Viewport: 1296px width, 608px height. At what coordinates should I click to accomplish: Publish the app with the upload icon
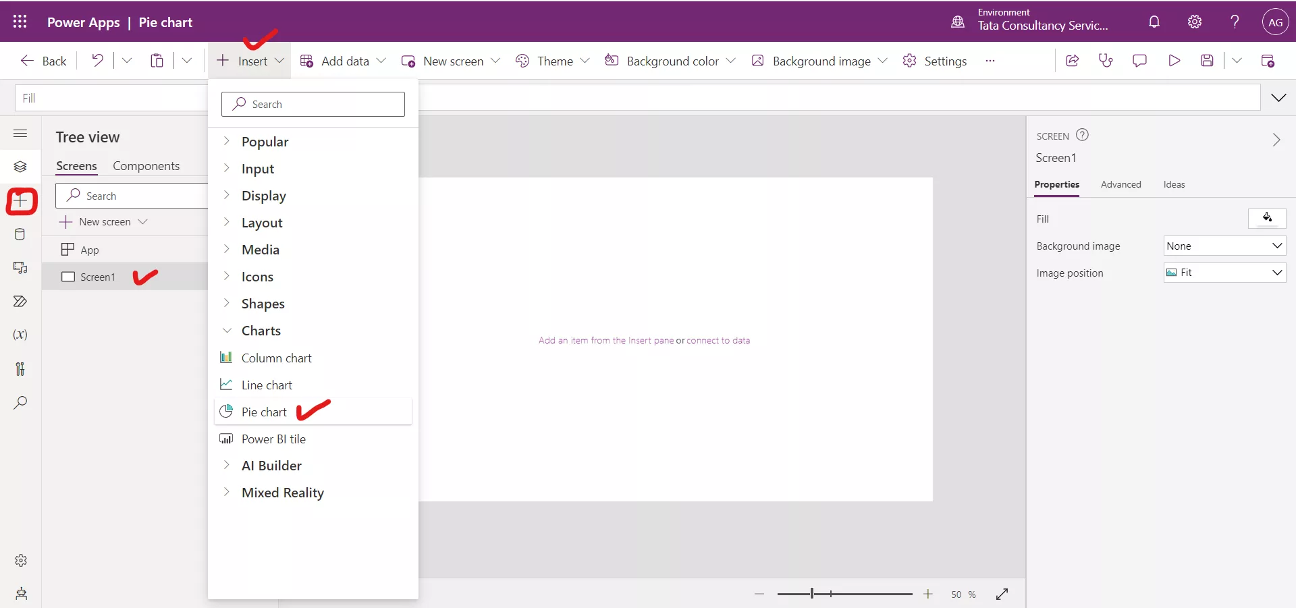point(1268,60)
